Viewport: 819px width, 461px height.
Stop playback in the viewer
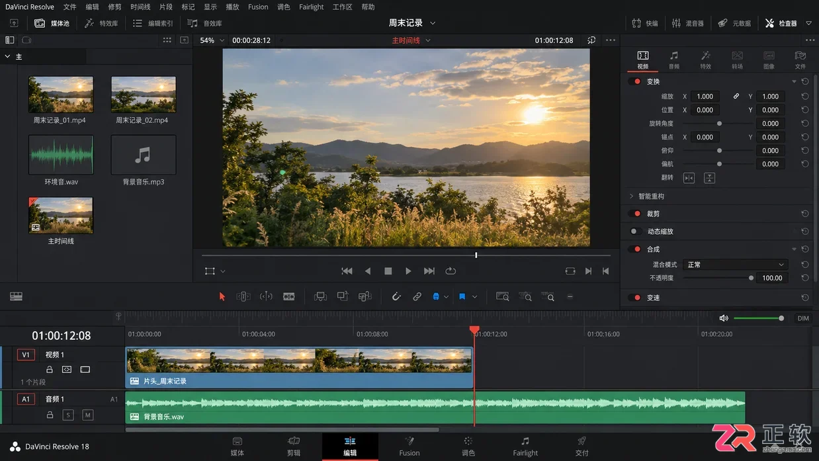pos(388,271)
